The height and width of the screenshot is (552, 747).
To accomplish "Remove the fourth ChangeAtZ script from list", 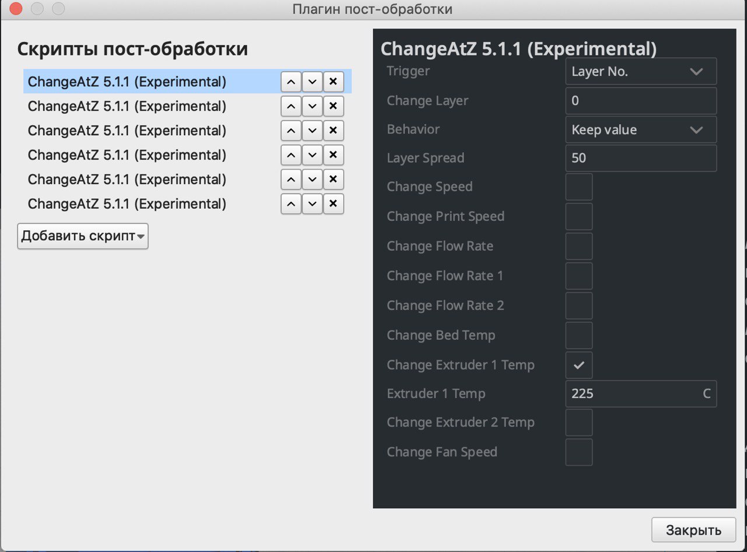I will [333, 155].
